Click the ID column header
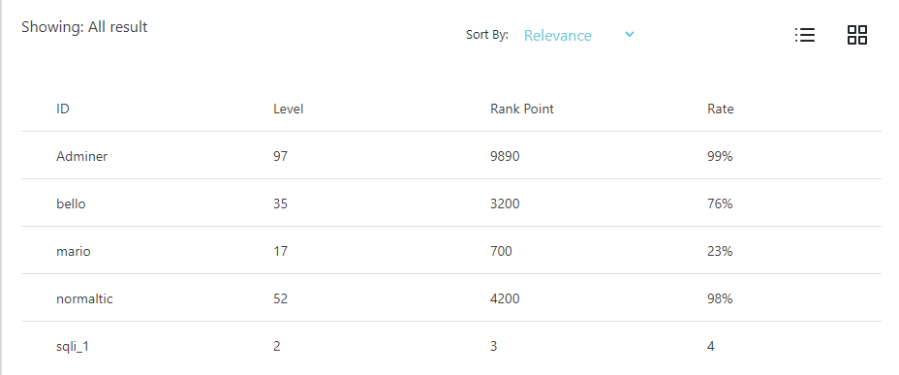Viewport: 899px width, 375px height. click(63, 109)
